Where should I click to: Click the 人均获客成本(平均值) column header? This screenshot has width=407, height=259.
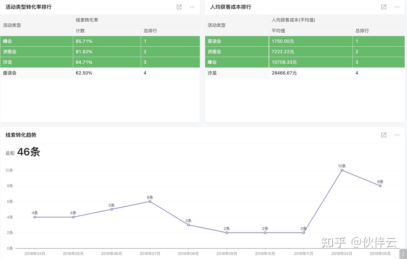coord(293,20)
